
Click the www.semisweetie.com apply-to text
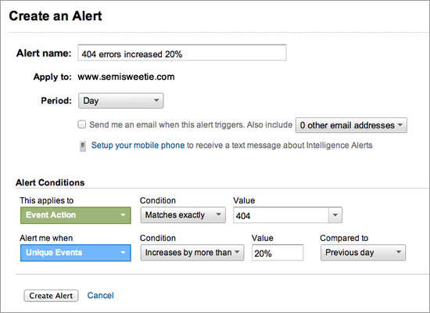(x=126, y=77)
